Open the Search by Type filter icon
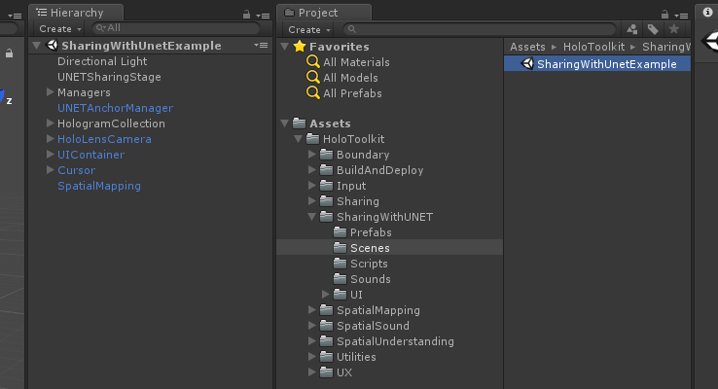This screenshot has height=389, width=718. tap(632, 30)
